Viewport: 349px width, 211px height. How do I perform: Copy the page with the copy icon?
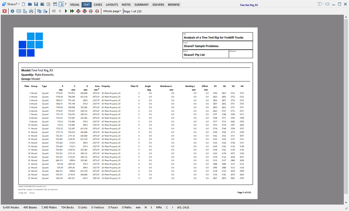point(39,11)
